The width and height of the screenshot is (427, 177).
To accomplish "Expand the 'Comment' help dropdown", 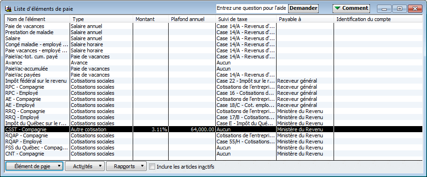I will pyautogui.click(x=351, y=8).
